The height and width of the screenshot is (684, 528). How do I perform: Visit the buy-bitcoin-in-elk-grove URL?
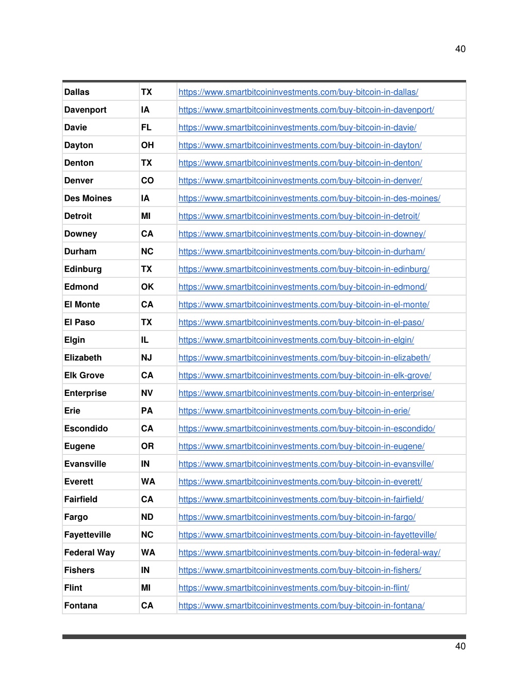[x=305, y=375]
